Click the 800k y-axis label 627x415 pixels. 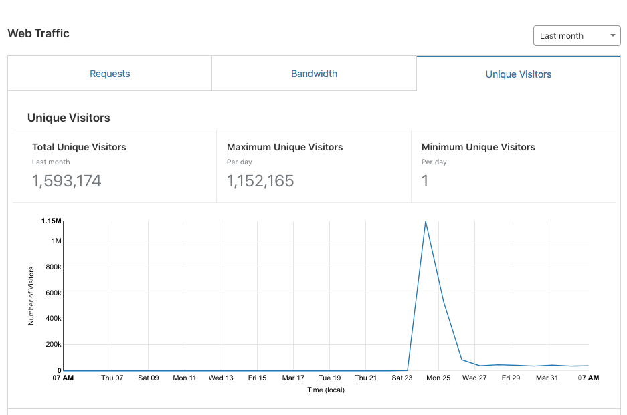point(54,267)
